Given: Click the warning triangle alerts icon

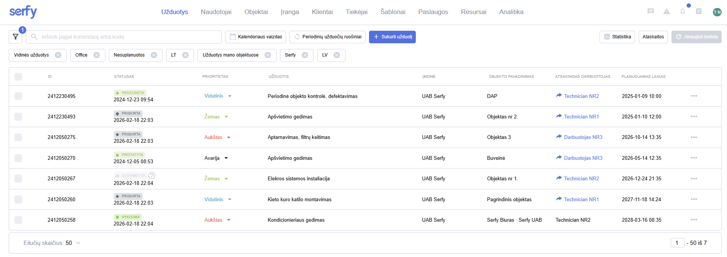Looking at the screenshot, I should tap(667, 11).
